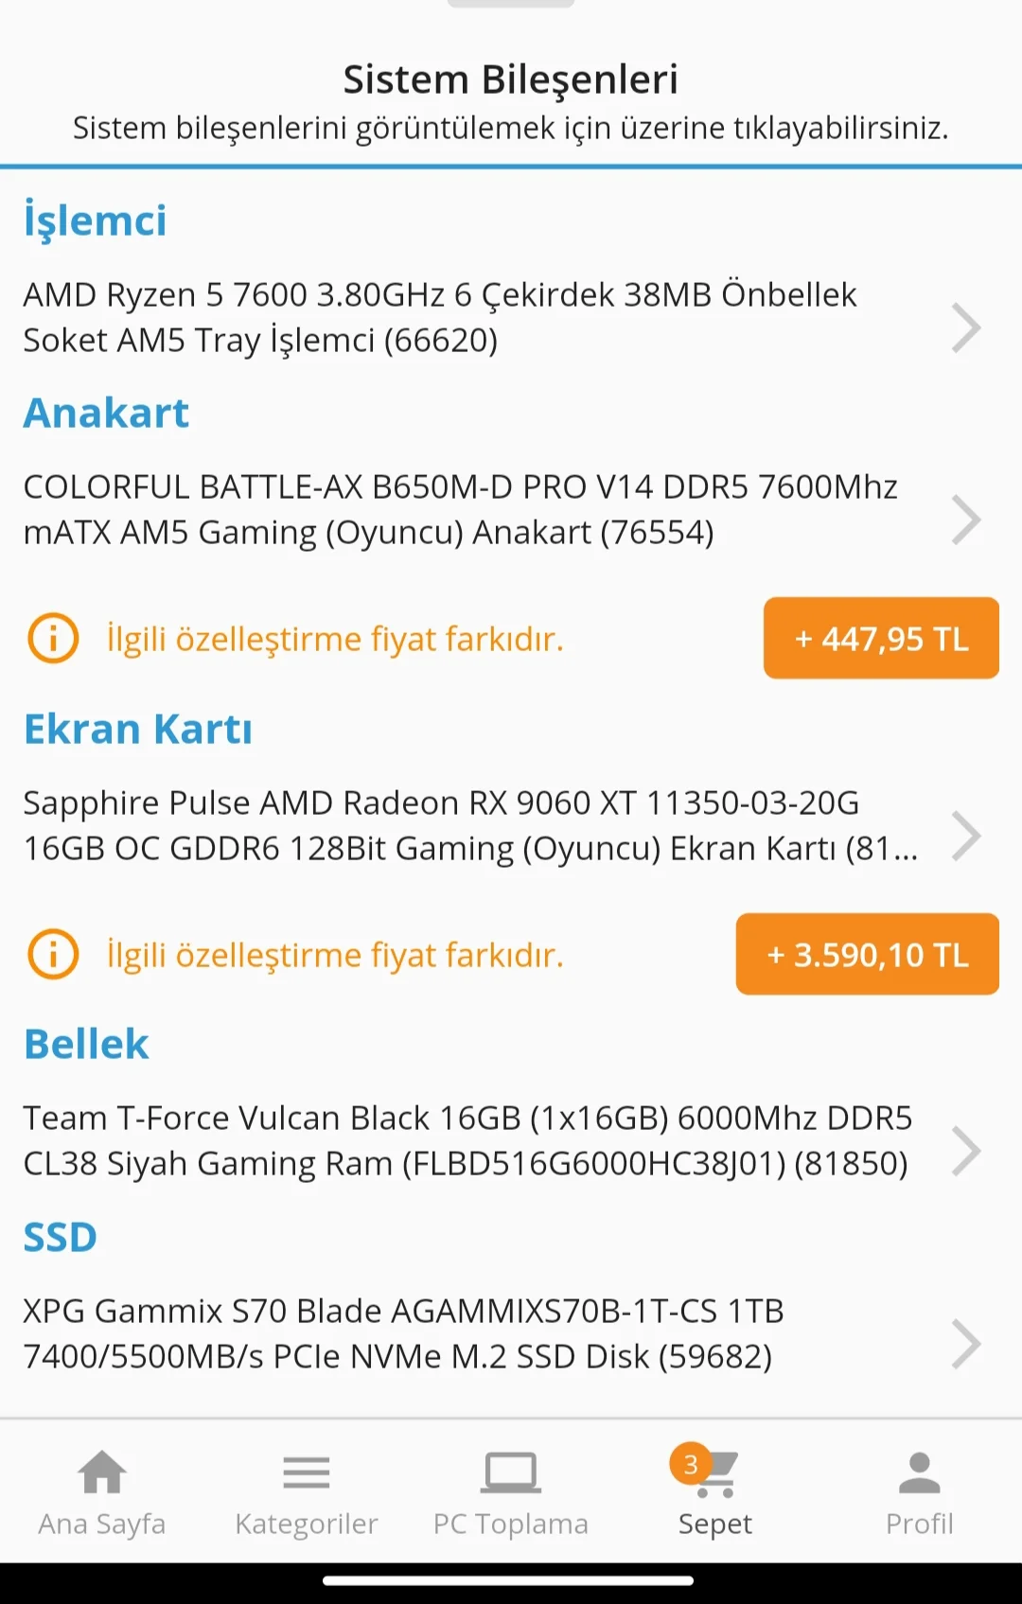This screenshot has height=1604, width=1022.
Task: Tap info icon under the Ekran Kartı section
Action: (53, 954)
